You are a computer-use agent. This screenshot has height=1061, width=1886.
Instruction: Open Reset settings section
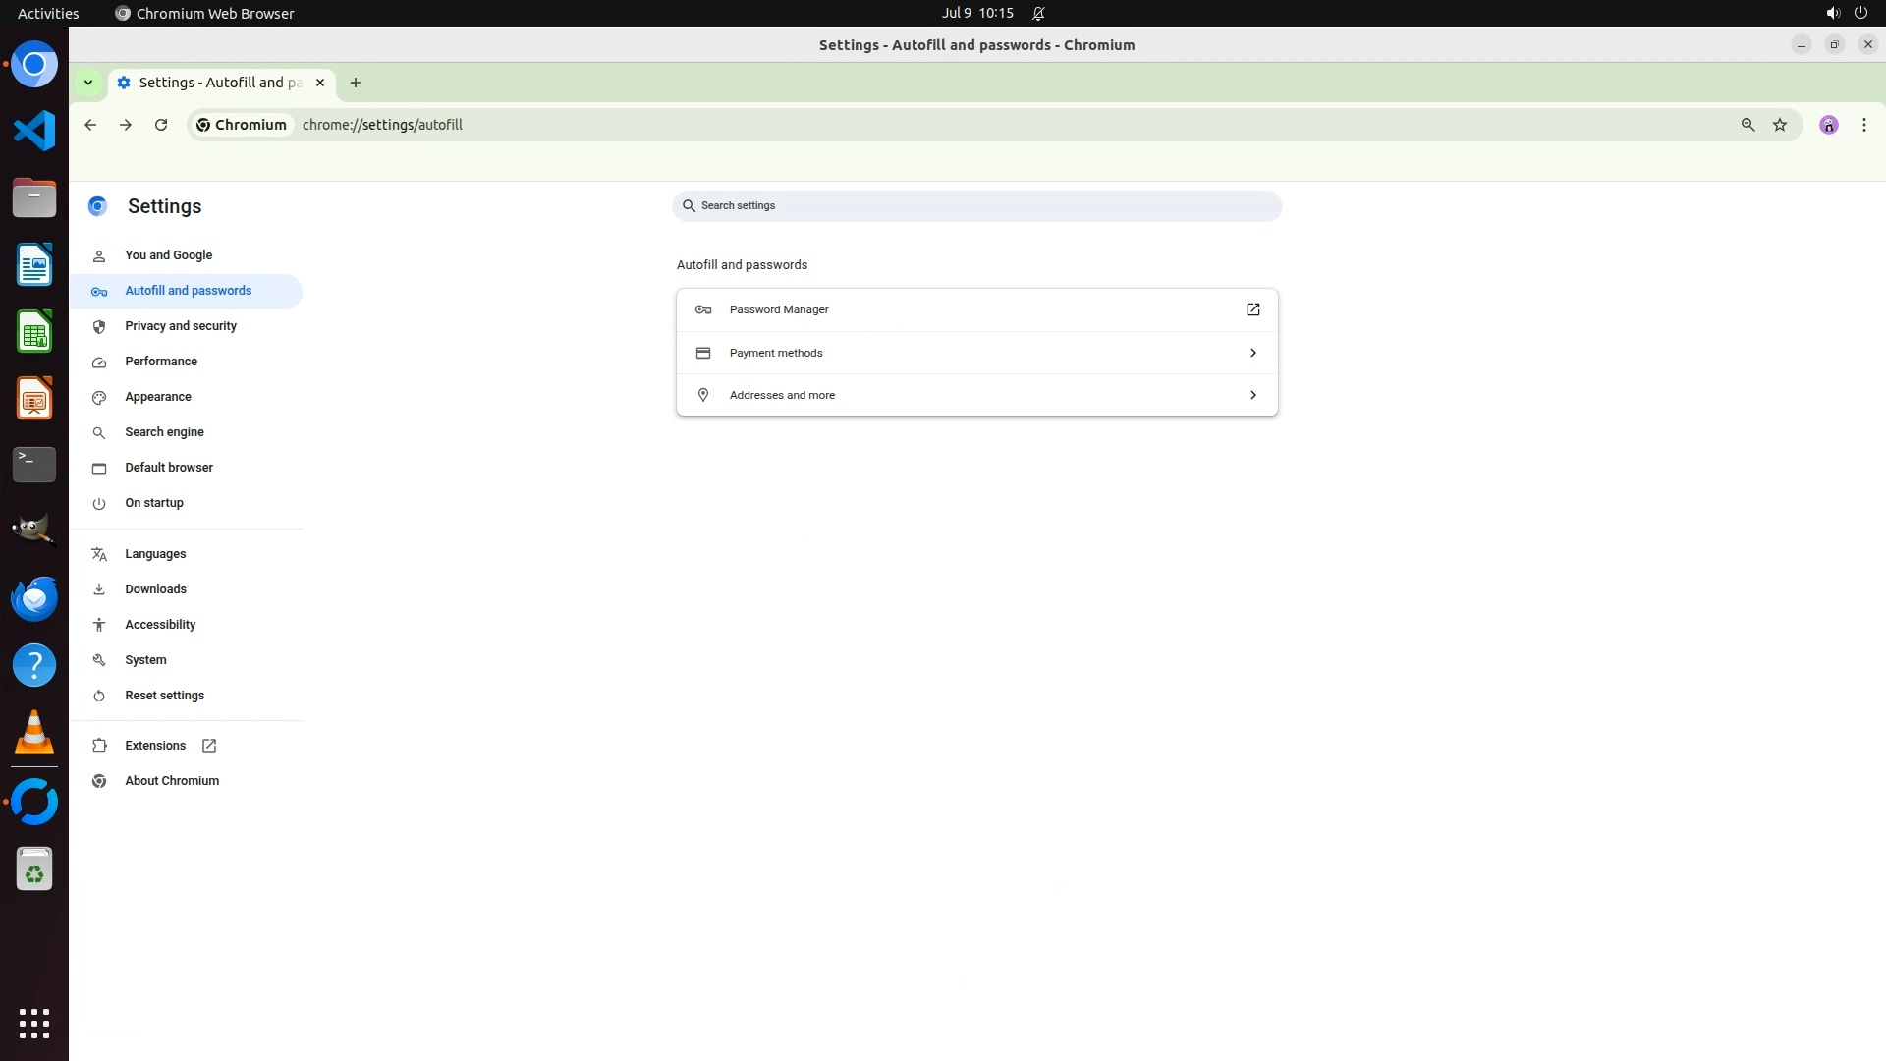(164, 696)
